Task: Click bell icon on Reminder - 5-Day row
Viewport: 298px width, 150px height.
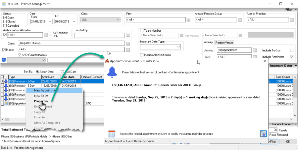Action: point(6,86)
